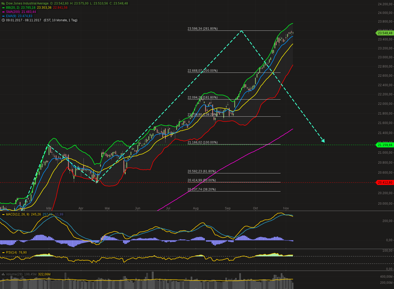Click the red price tag 20.412,80 on axis
This screenshot has width=394, height=289.
385,182
